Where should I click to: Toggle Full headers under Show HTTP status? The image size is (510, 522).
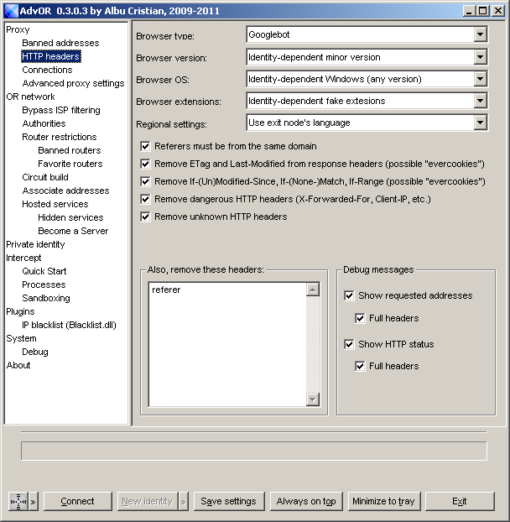360,366
